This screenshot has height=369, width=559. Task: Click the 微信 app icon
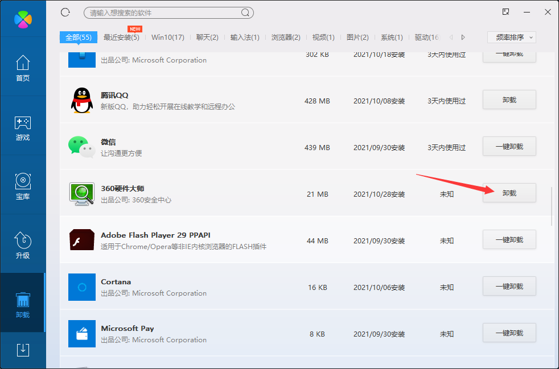82,147
